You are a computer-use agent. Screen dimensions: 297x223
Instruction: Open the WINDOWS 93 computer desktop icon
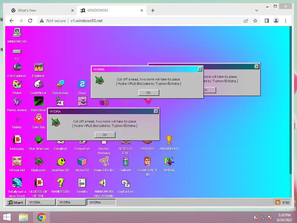pos(17,33)
